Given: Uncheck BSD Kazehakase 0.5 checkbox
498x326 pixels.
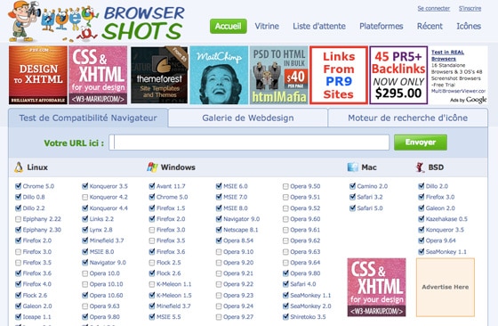Looking at the screenshot, I should (x=422, y=219).
